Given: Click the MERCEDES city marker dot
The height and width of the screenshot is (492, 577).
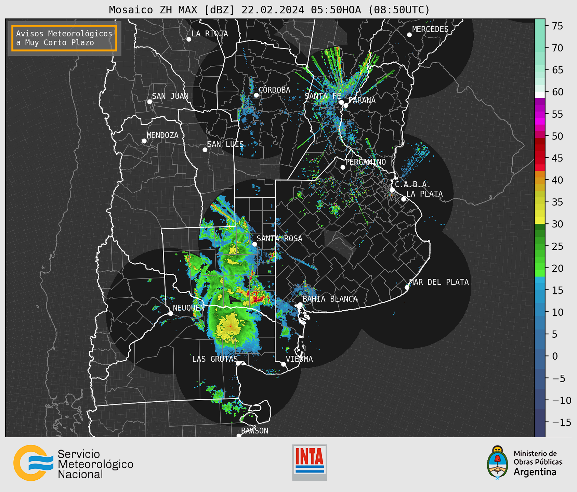Looking at the screenshot, I should tap(409, 35).
